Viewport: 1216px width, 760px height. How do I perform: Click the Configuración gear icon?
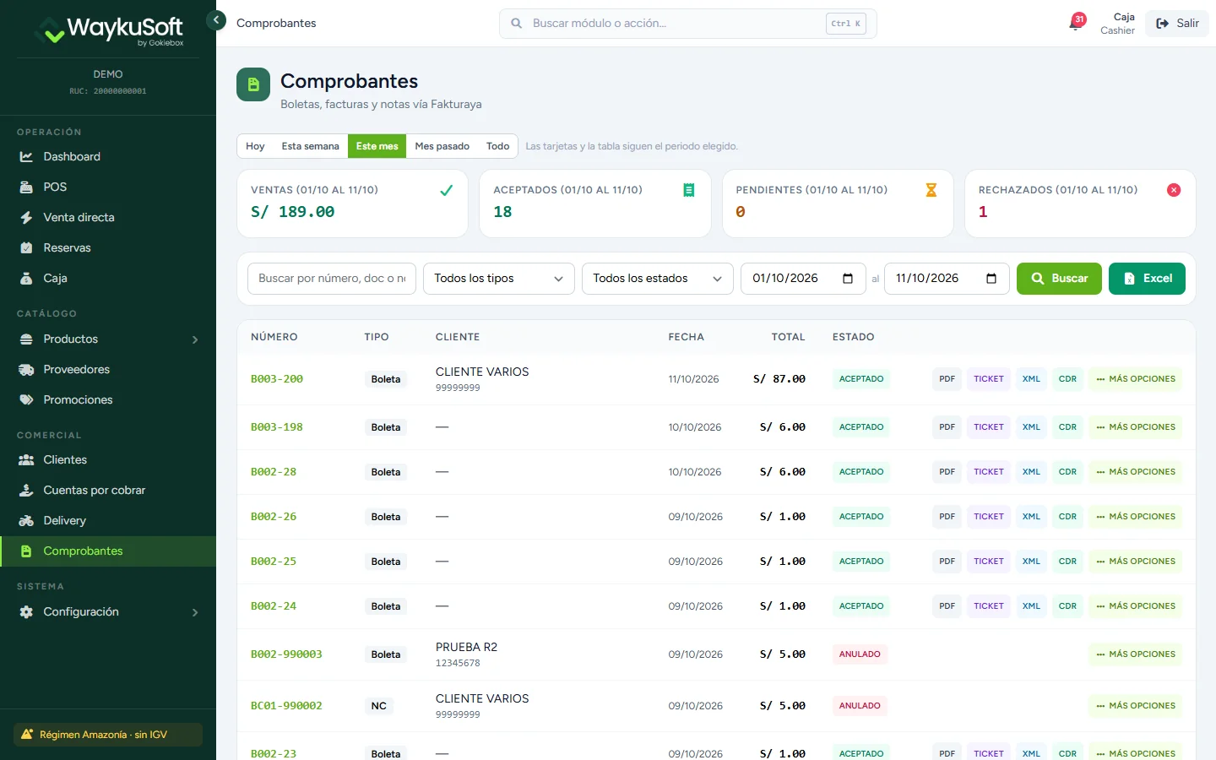tap(26, 612)
